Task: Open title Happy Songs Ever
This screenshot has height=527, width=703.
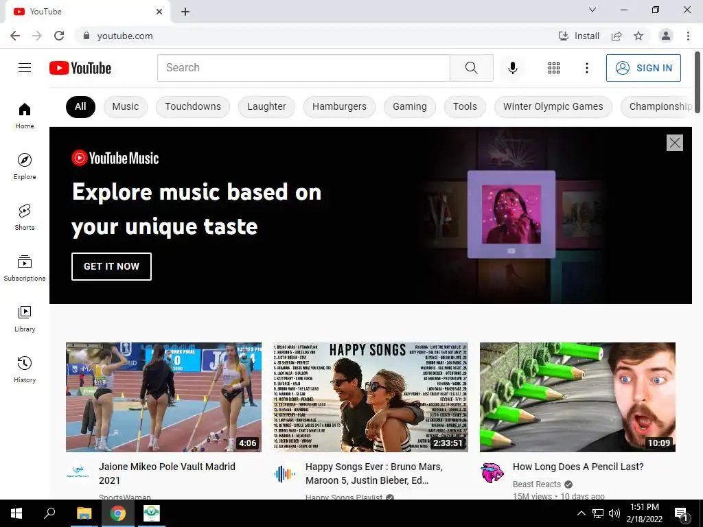Action: 374,473
